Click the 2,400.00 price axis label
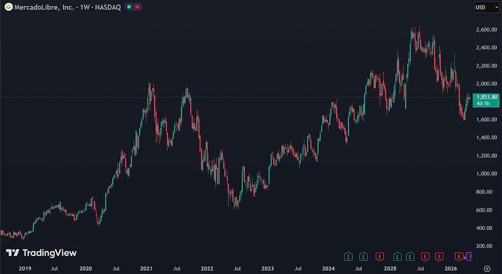Screen dimensions: 502x274 (486, 48)
